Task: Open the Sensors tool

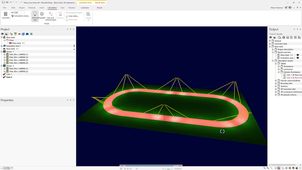Action: (60, 15)
